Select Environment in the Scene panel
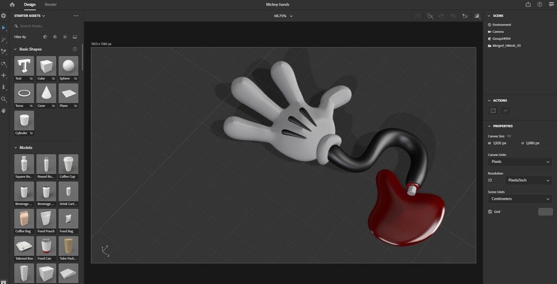Screen dimensions: 557x284 502,25
